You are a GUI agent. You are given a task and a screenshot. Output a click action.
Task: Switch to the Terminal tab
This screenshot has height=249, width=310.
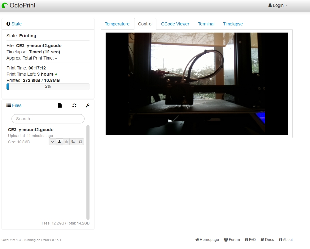206,24
